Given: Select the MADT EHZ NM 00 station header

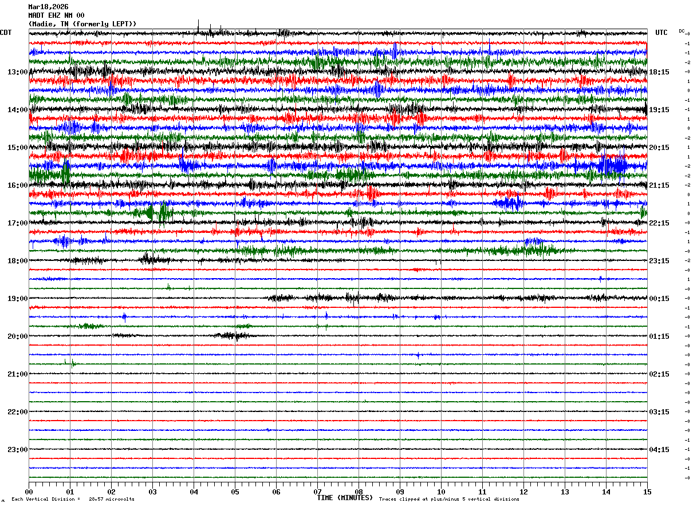Looking at the screenshot, I should (x=56, y=15).
